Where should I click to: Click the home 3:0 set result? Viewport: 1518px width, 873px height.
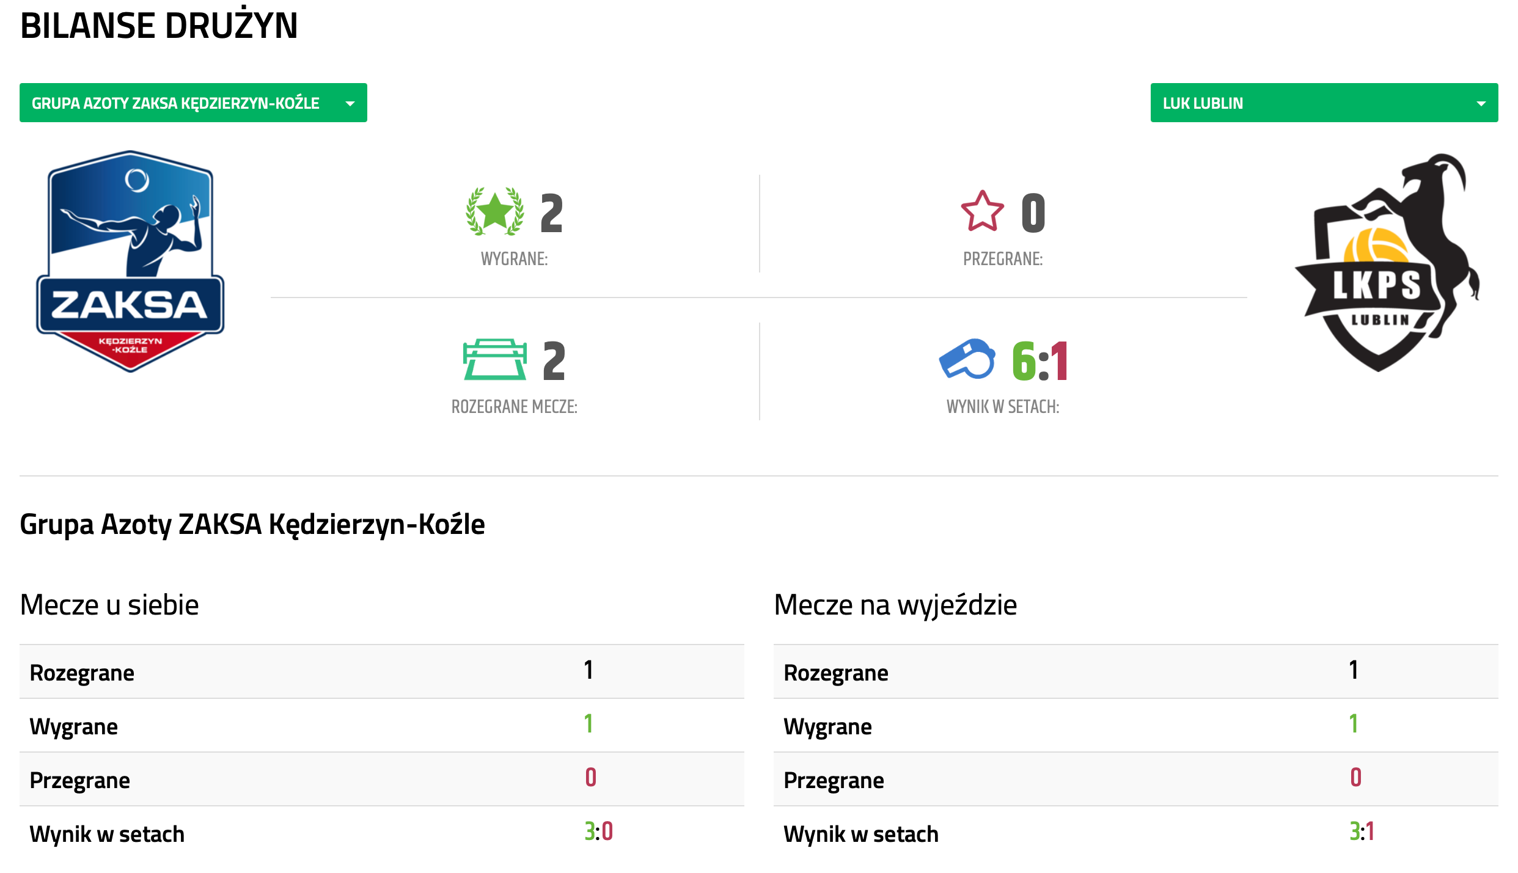(x=598, y=831)
